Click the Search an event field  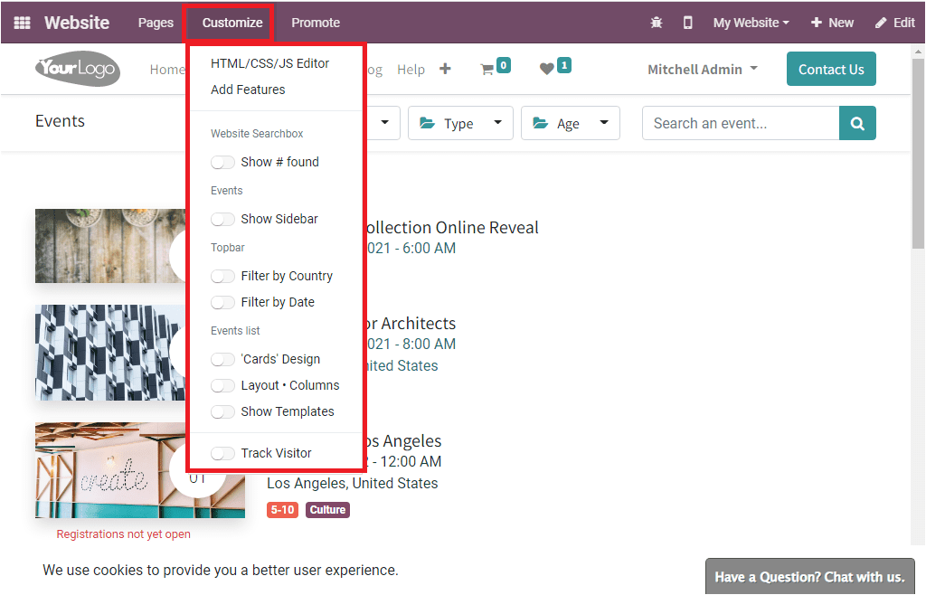pyautogui.click(x=741, y=123)
